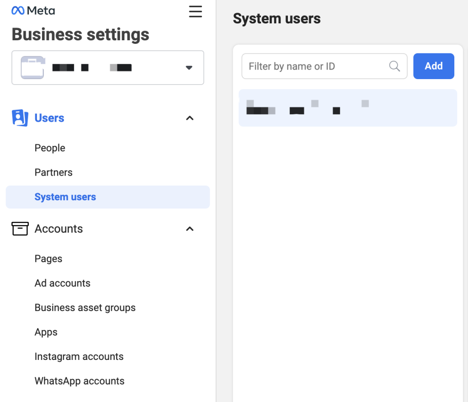Open the Pages menu item
This screenshot has height=402, width=468.
pos(48,259)
